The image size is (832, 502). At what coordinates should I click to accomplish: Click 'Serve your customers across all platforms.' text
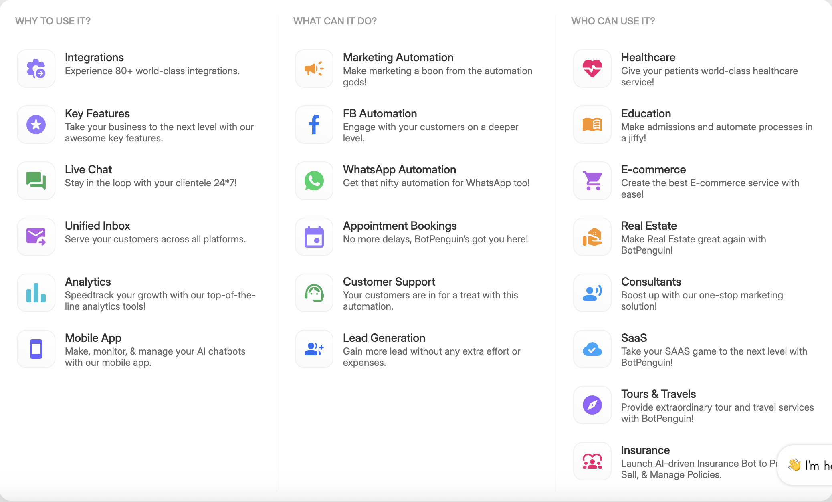pyautogui.click(x=155, y=239)
